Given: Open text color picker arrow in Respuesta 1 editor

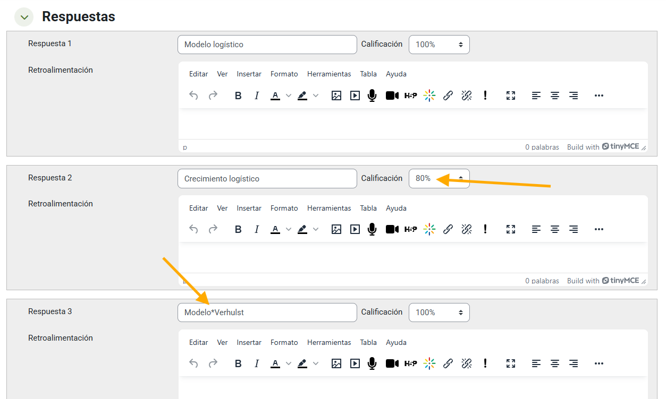Looking at the screenshot, I should coord(289,96).
